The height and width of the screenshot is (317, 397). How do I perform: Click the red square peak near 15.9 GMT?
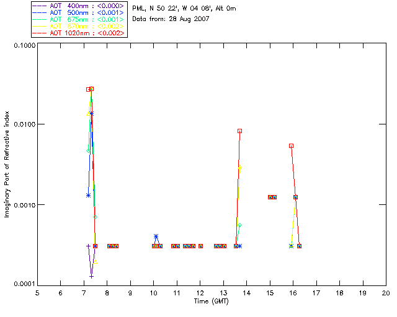291,146
